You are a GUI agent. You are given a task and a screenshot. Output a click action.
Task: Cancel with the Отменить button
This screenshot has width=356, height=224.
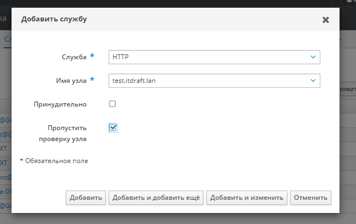(311, 198)
